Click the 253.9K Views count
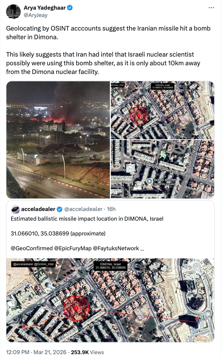The image size is (222, 358). (90, 352)
